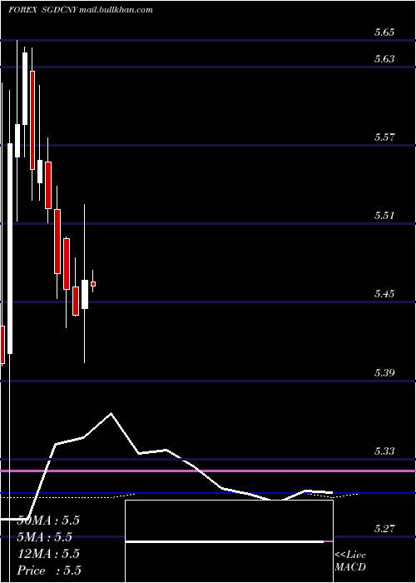416x583 pixels.
Task: Click the '50MA : 5.5' legend entry
Action: [48, 521]
